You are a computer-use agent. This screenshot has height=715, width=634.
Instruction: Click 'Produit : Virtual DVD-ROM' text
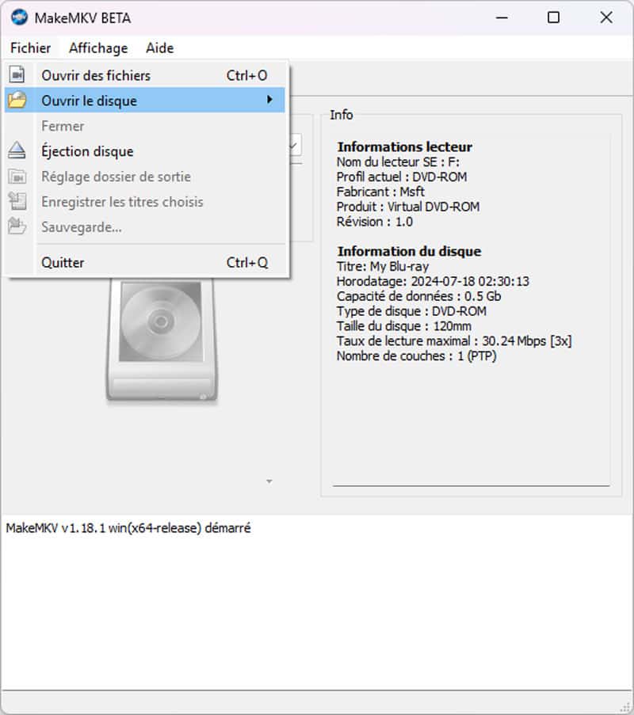[x=408, y=207]
